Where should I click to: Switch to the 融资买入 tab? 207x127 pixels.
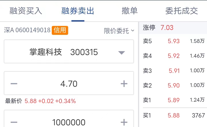[x=26, y=11]
